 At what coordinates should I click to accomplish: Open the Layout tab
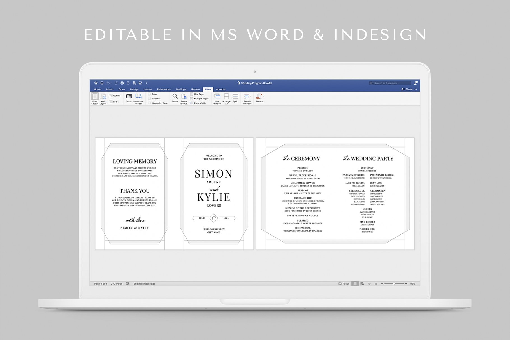(148, 89)
